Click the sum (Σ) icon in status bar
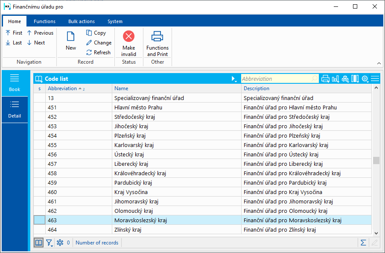 point(363,243)
